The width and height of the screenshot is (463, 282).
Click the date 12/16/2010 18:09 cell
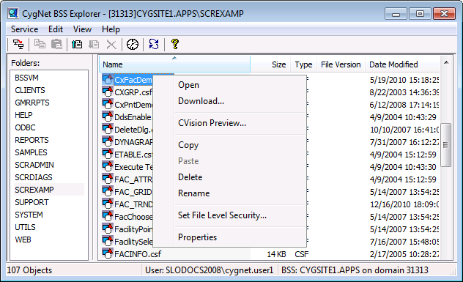[404, 204]
